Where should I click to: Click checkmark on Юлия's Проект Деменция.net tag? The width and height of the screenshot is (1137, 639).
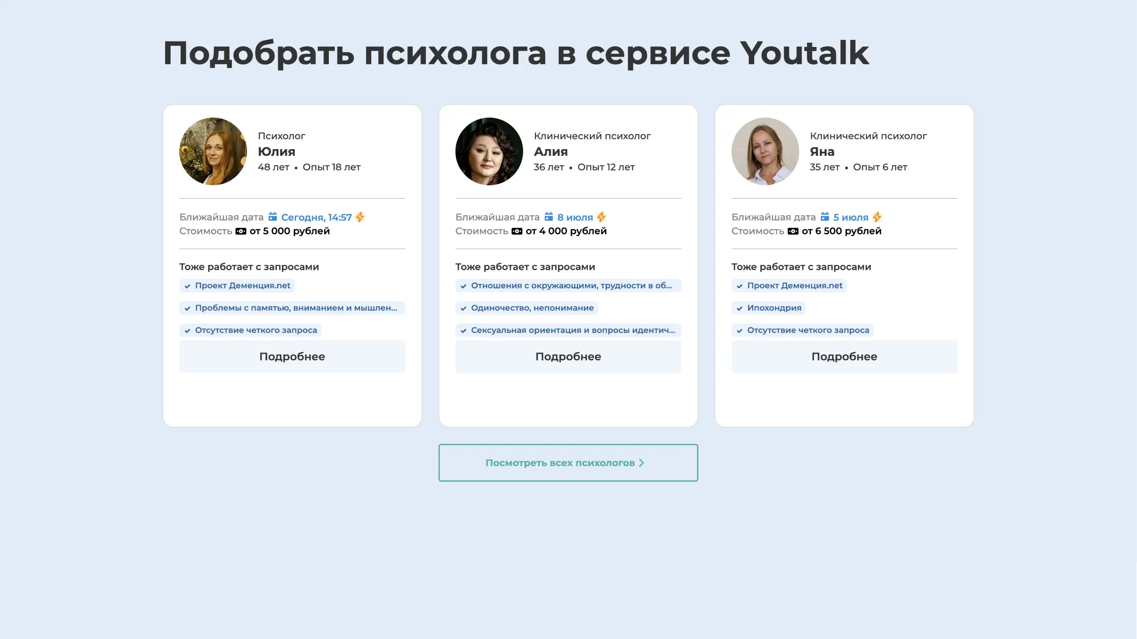click(187, 286)
